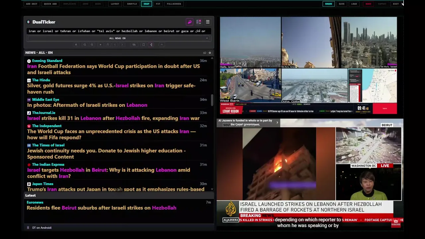Image resolution: width=425 pixels, height=239 pixels.
Task: Open The Hindu silver gold futures headline
Action: (111, 89)
